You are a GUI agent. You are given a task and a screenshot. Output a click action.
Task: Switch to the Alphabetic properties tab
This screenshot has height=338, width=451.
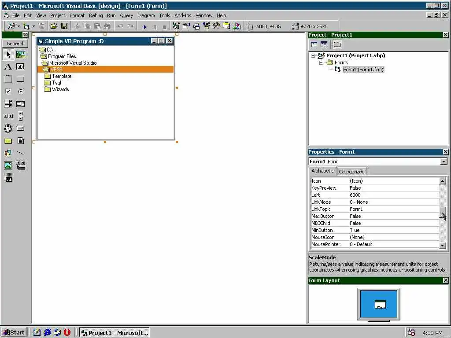pos(322,171)
